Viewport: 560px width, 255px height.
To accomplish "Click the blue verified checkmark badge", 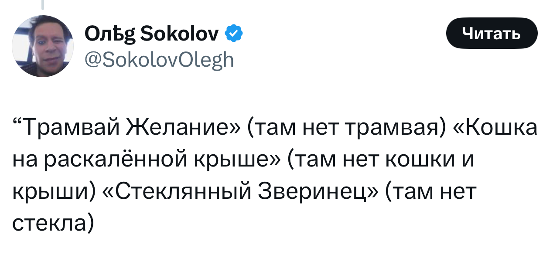I will tap(234, 33).
